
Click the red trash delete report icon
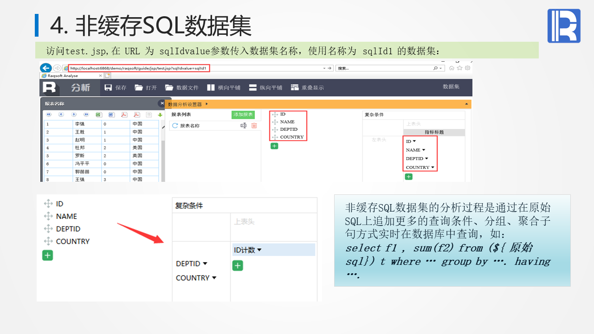point(254,126)
